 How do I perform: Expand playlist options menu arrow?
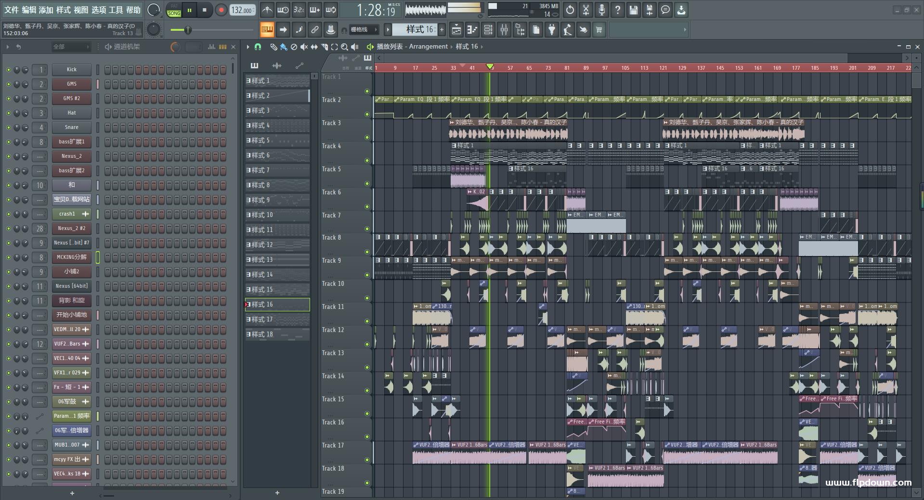pos(247,47)
